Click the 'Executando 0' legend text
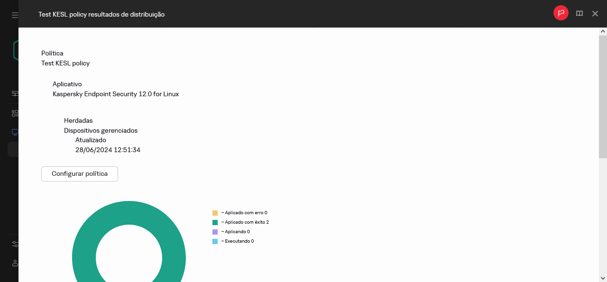607x282 pixels. [x=238, y=241]
